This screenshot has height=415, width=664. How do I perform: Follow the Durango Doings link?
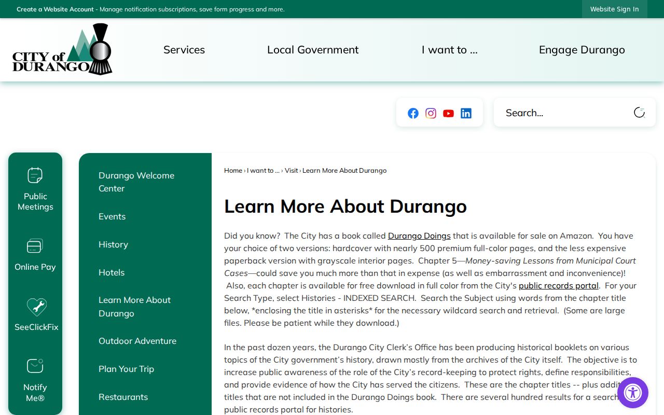click(x=419, y=236)
